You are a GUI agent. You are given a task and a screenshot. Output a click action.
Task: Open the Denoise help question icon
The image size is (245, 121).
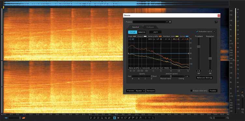[216, 22]
